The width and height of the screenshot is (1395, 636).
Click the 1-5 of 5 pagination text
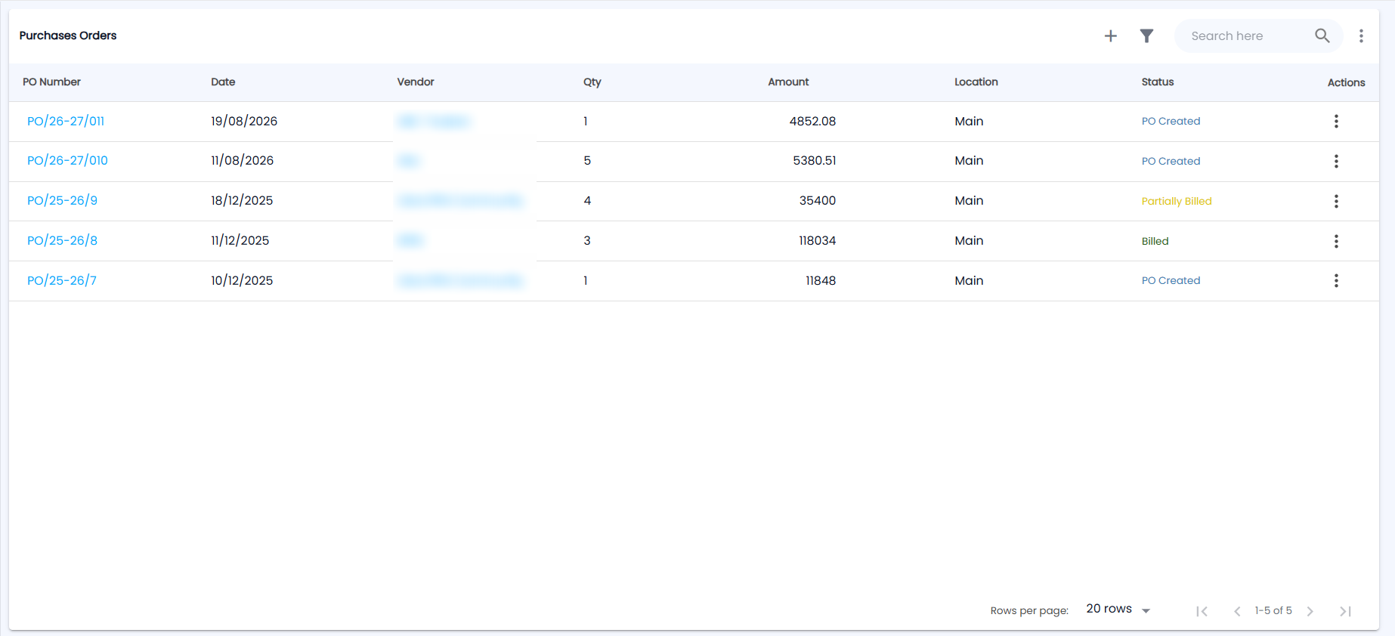coord(1273,610)
